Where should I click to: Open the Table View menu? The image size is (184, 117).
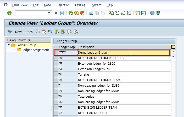click(19, 5)
